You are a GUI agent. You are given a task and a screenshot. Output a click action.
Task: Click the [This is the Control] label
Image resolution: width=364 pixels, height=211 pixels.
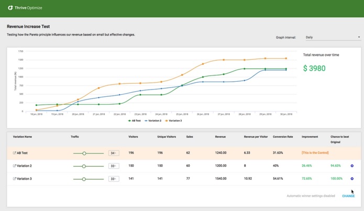pos(315,153)
